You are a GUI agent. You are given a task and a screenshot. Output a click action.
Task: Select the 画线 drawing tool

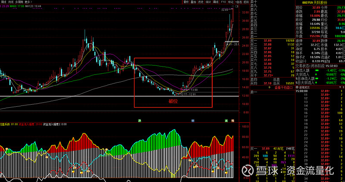click(x=216, y=2)
